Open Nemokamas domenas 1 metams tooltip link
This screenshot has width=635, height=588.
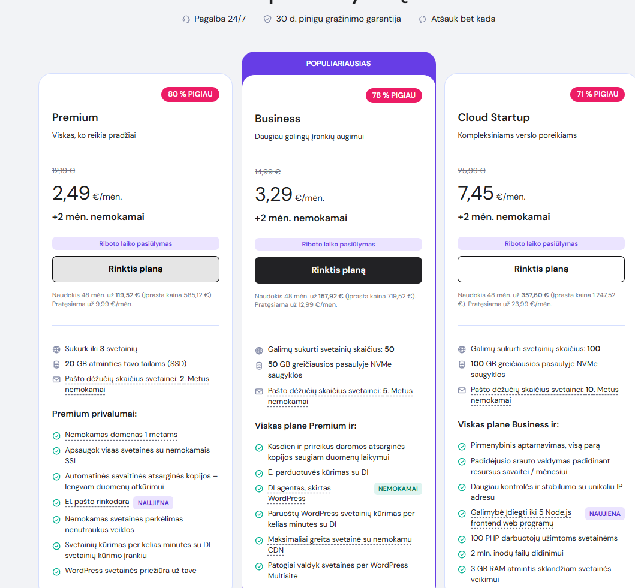coord(121,435)
